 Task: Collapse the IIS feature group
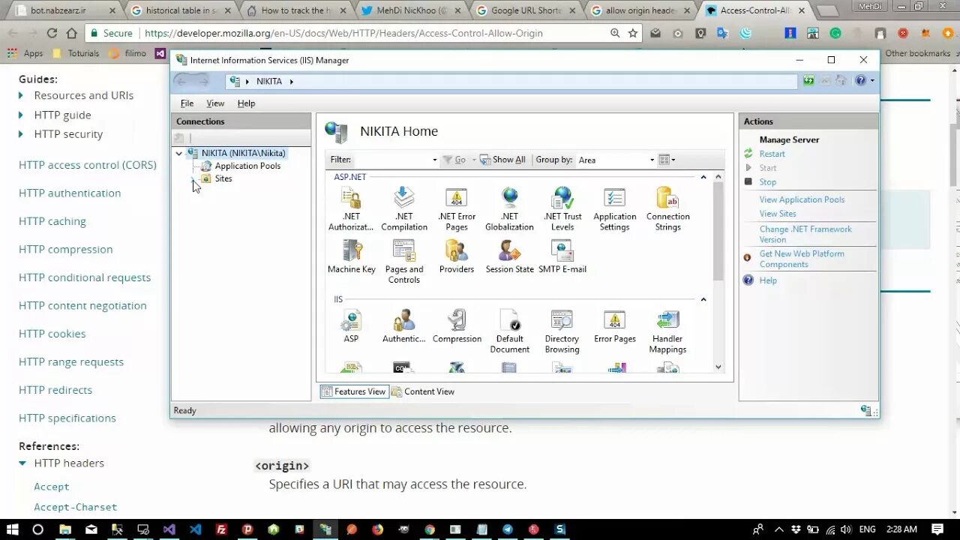703,299
